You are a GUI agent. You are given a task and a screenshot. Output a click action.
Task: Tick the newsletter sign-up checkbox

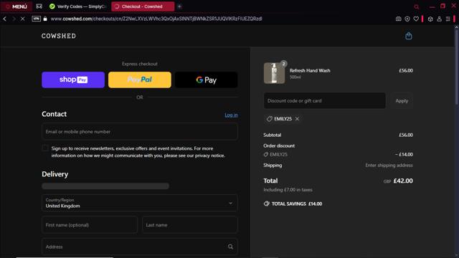(x=45, y=148)
